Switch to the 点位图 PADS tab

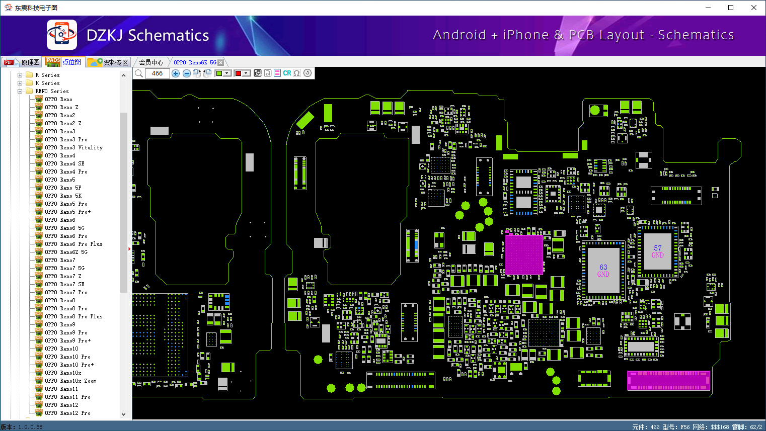tap(63, 62)
